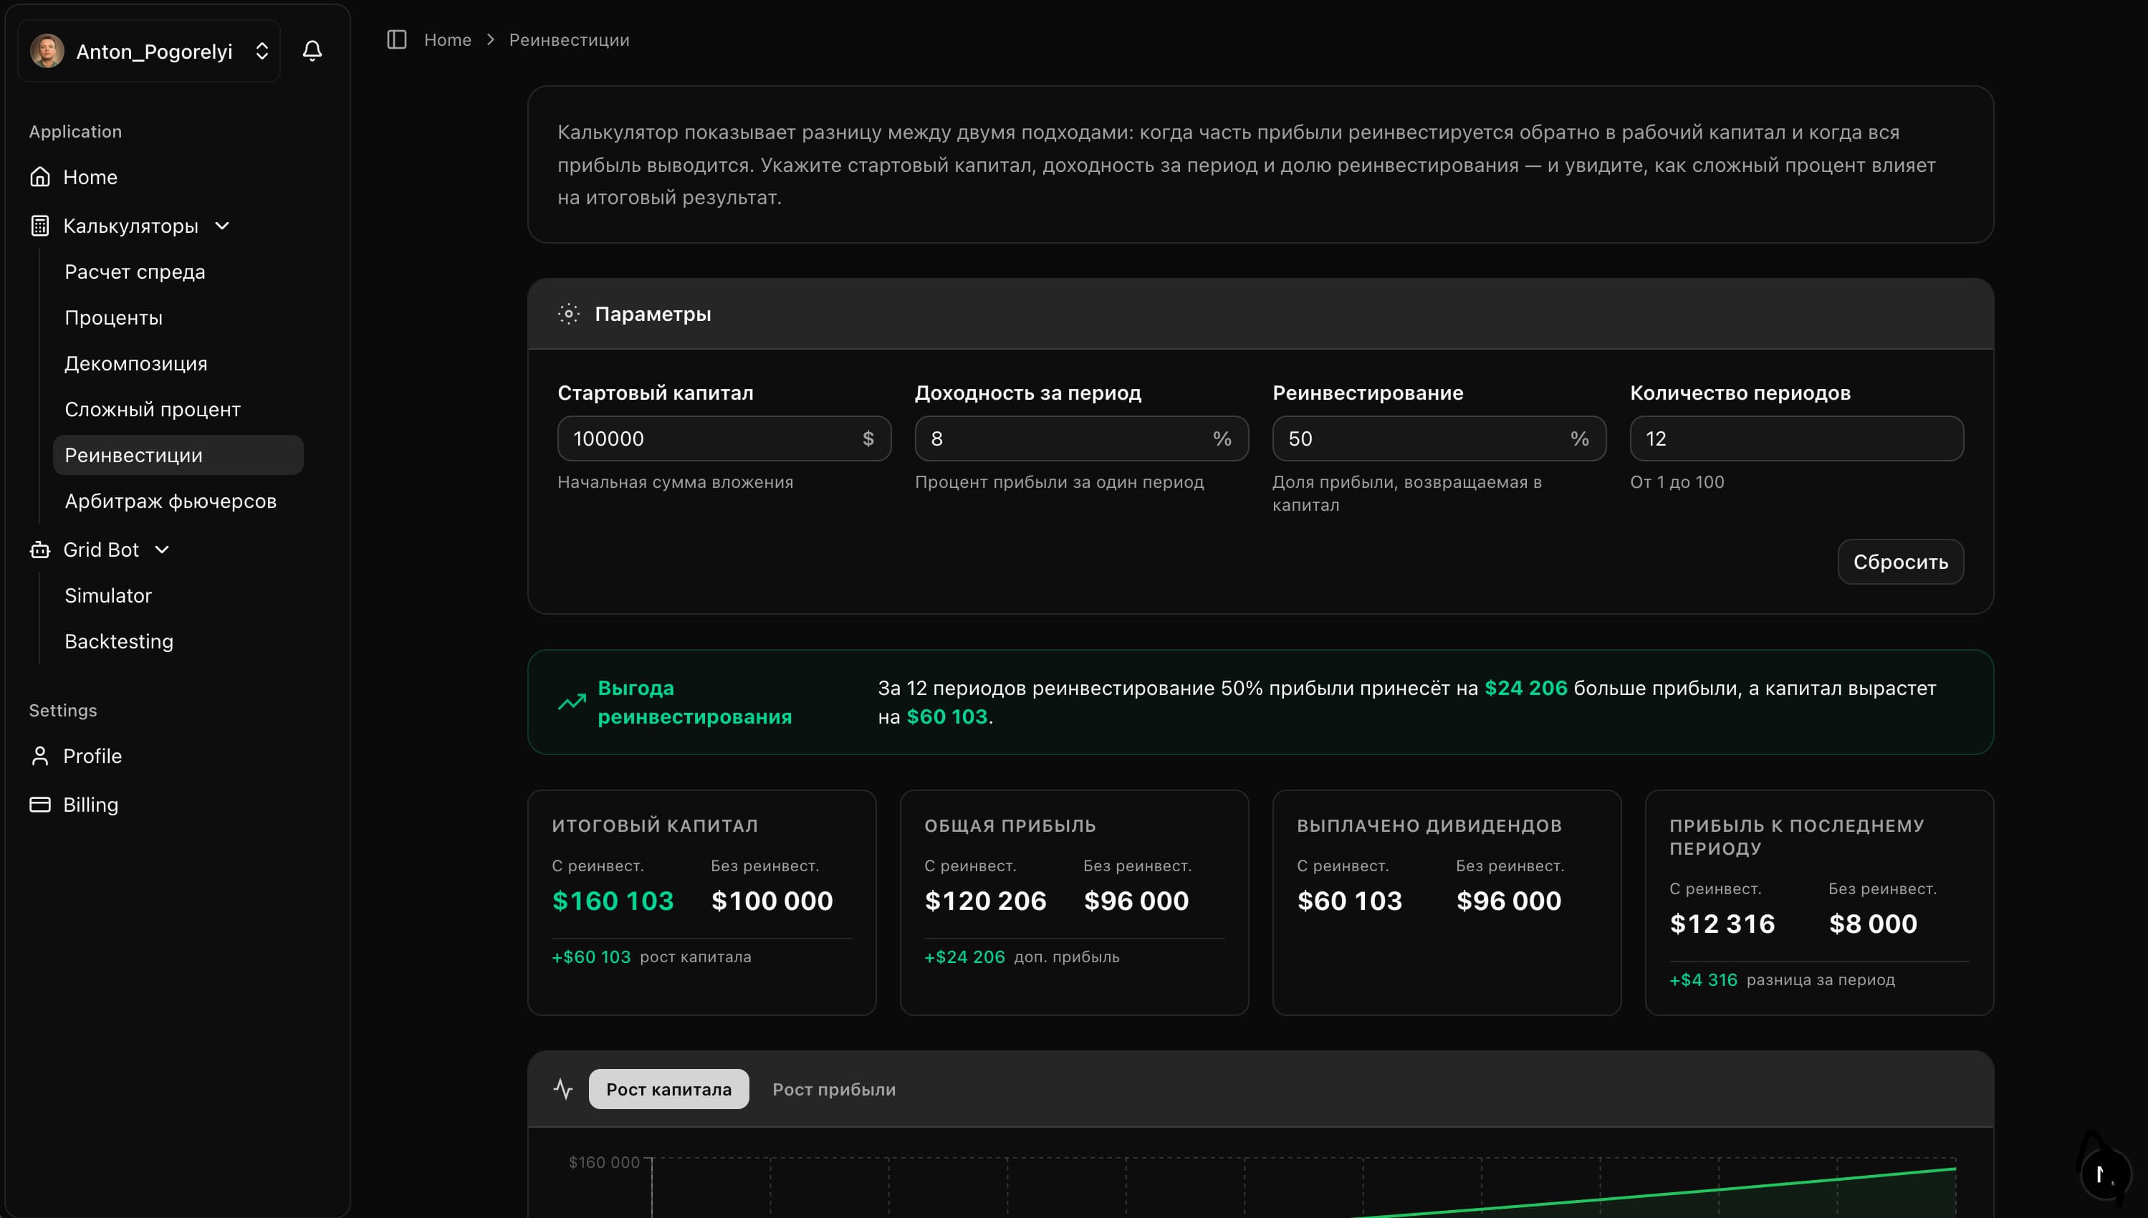Click the Anton_Pogorelyi avatar picture
The height and width of the screenshot is (1218, 2148).
point(48,51)
